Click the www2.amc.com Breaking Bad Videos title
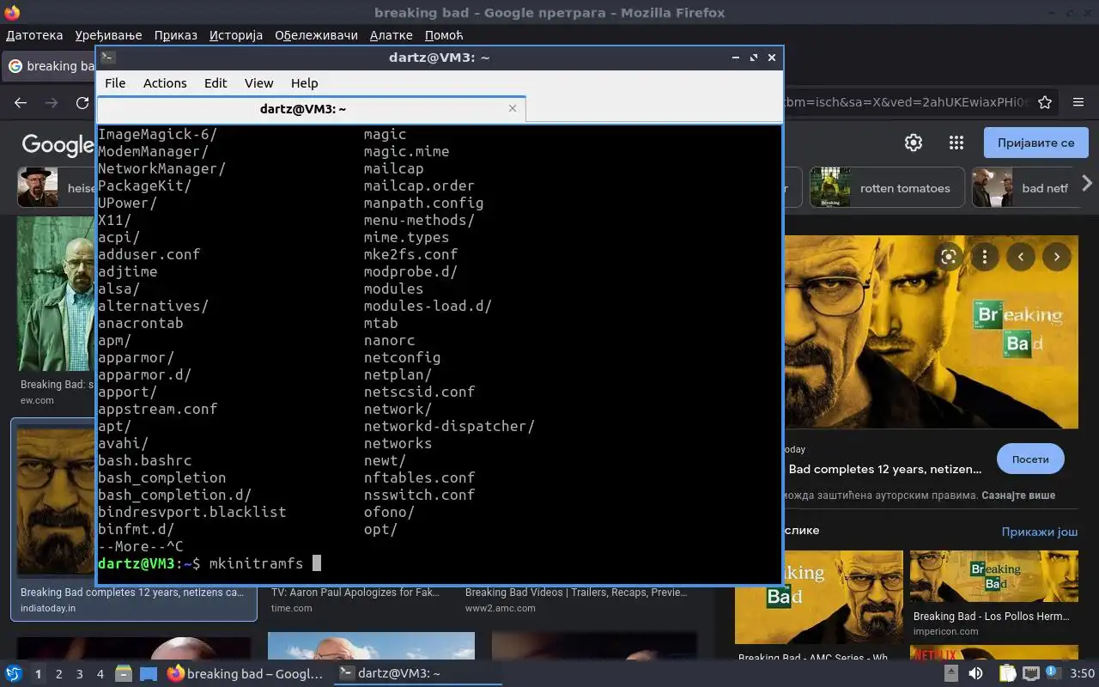The height and width of the screenshot is (687, 1099). pyautogui.click(x=576, y=593)
